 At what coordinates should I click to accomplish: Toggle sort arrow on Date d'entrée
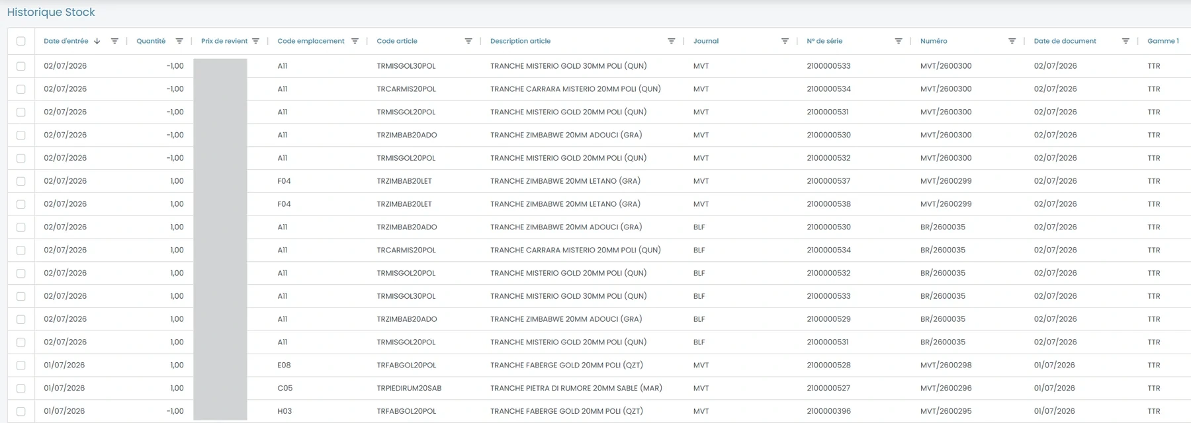coord(97,41)
